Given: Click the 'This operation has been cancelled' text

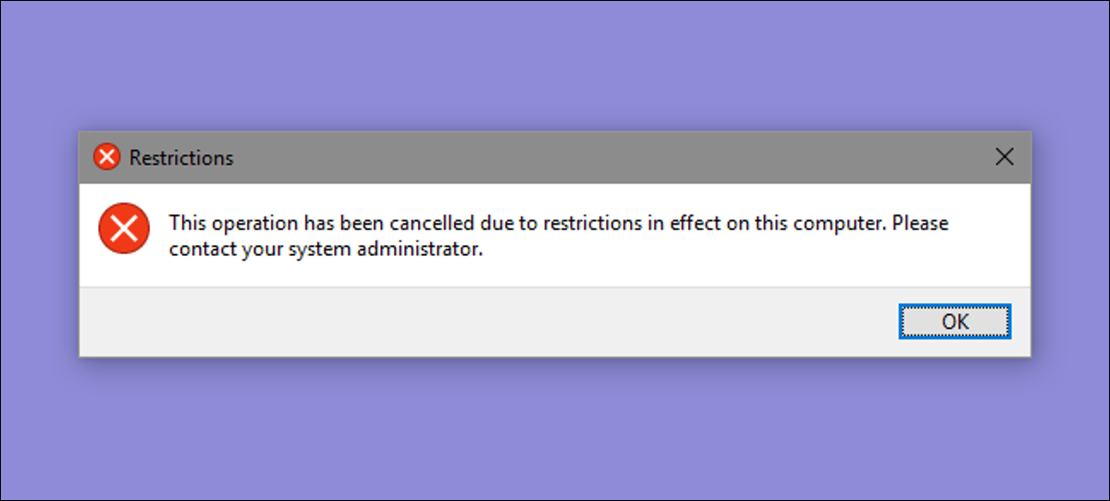Looking at the screenshot, I should coord(327,224).
